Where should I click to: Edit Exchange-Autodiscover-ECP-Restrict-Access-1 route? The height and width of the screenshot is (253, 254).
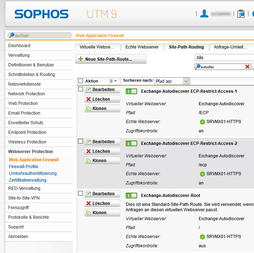click(102, 90)
